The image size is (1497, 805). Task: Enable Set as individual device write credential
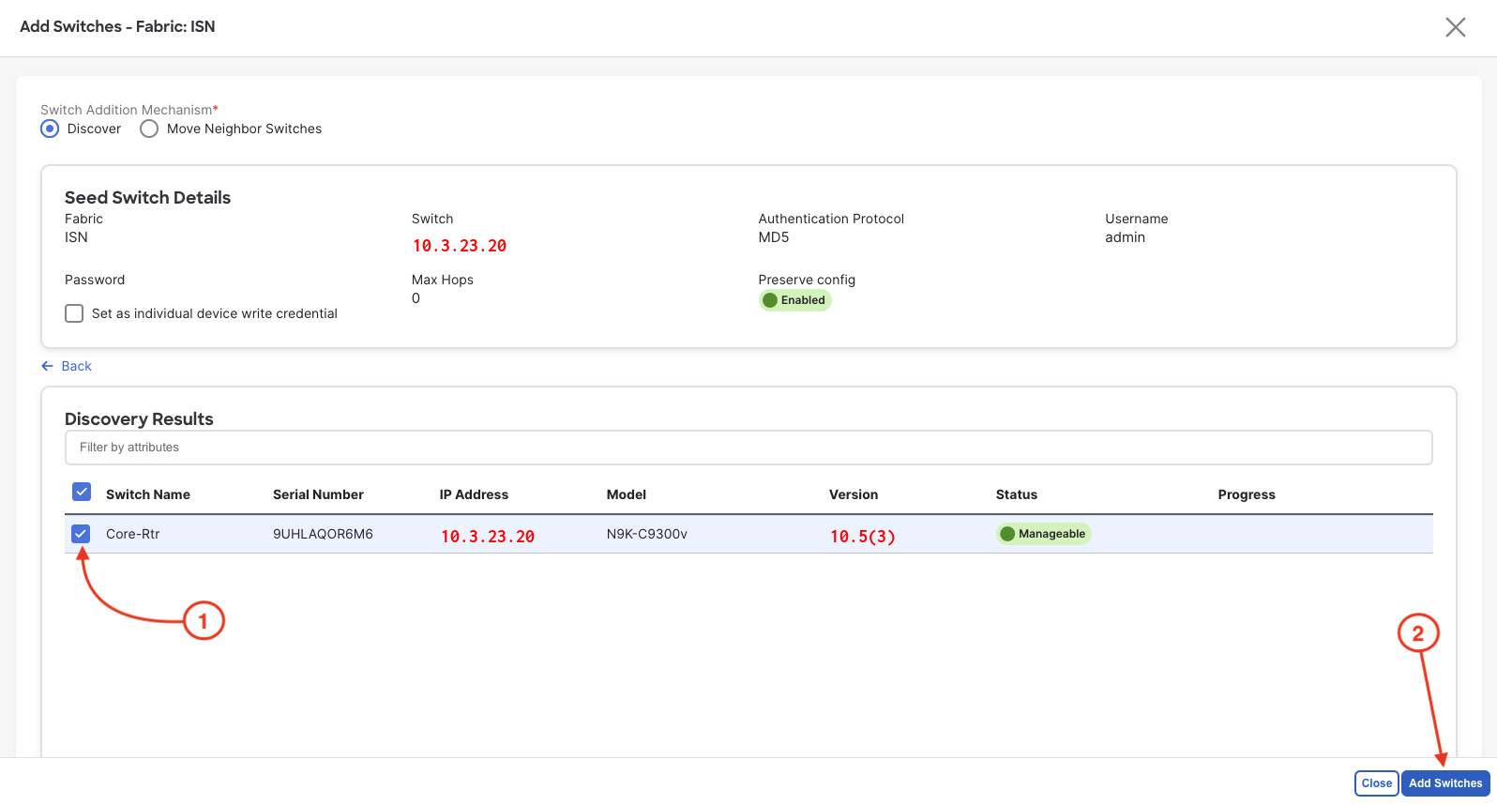coord(74,313)
